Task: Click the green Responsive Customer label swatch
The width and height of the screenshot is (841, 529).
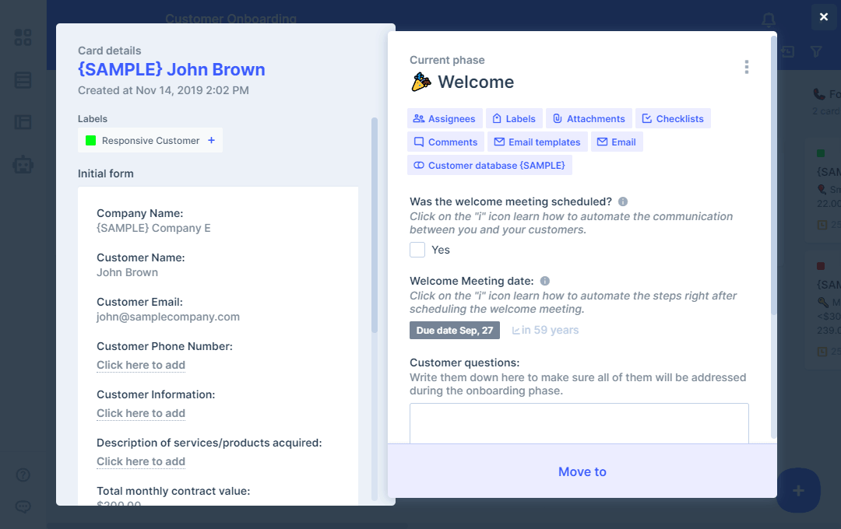Action: pyautogui.click(x=90, y=141)
